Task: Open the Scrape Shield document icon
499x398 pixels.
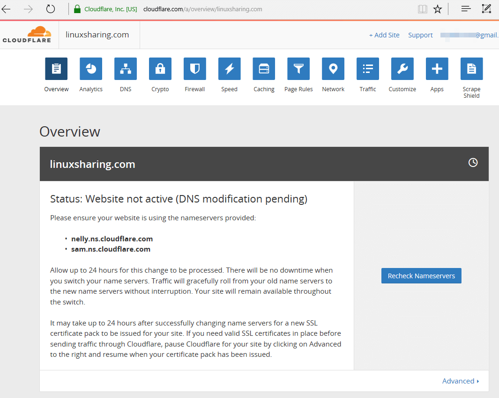Action: pos(472,69)
